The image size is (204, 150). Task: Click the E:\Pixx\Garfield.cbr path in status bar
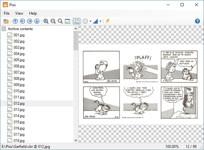tap(26, 147)
